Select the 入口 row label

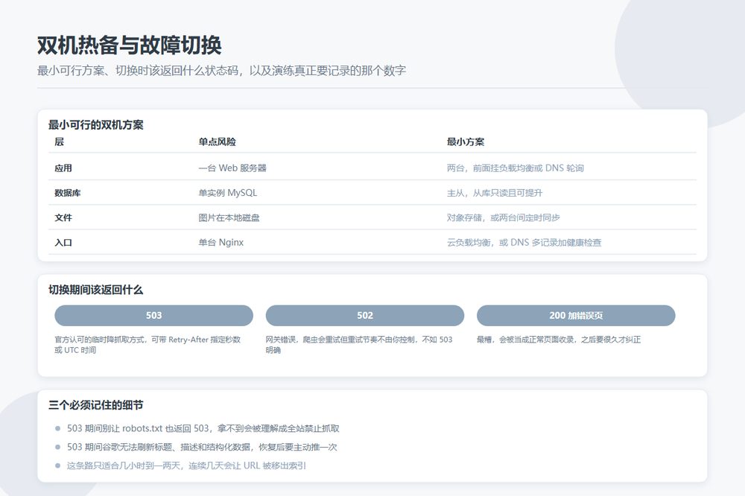point(63,242)
